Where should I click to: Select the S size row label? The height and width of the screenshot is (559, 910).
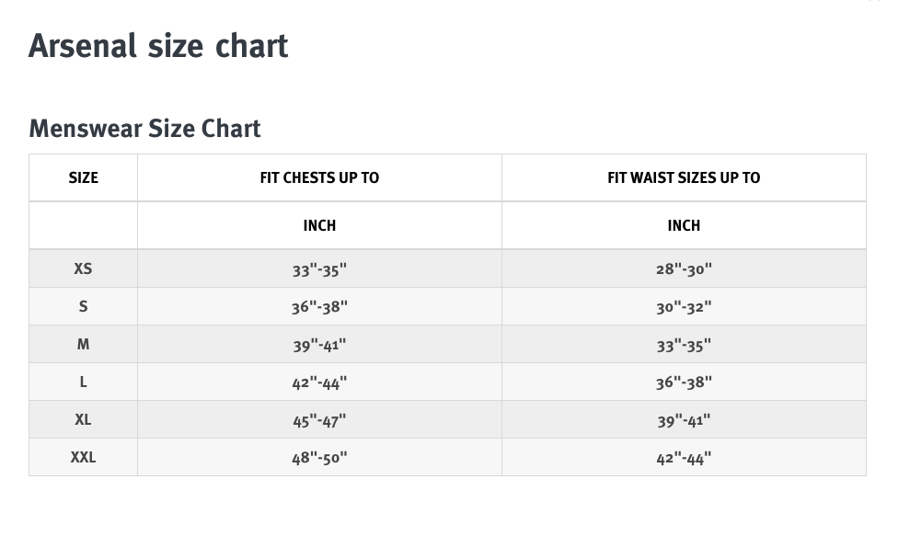83,307
